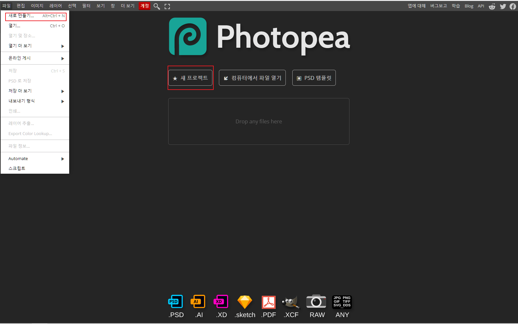The image size is (518, 324).
Task: Open the 앱에 대해 link
Action: [417, 6]
